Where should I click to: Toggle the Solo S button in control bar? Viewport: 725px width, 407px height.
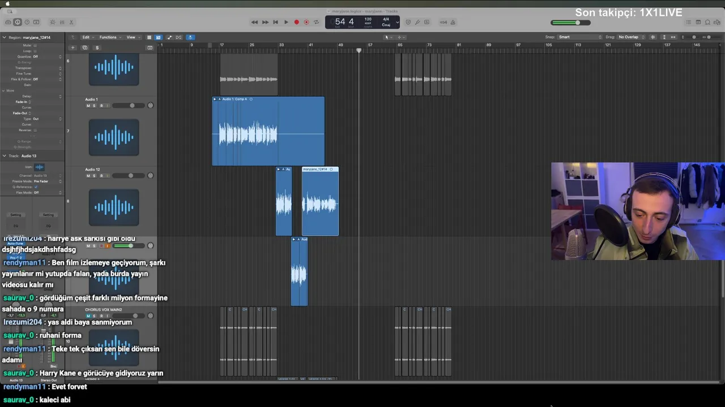coord(427,22)
